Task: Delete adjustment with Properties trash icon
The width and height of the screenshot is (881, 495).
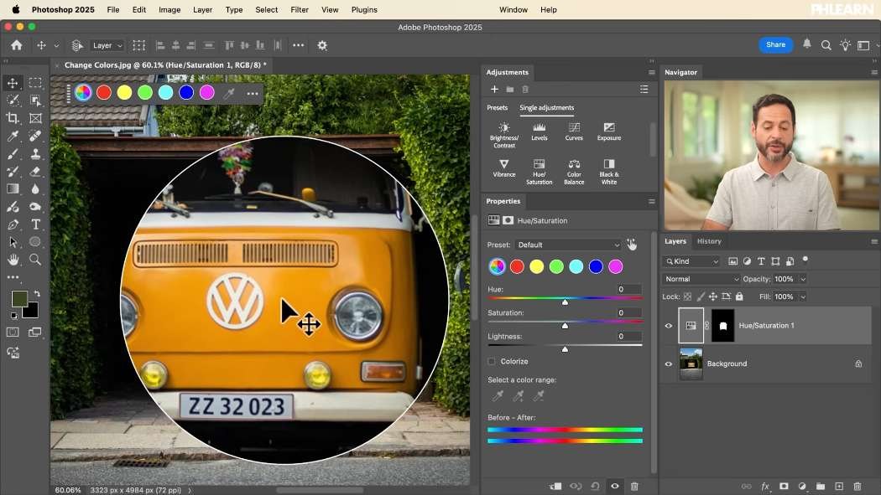Action: click(634, 487)
